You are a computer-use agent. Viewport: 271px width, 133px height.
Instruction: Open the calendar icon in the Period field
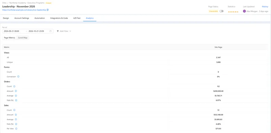click(x=50, y=31)
